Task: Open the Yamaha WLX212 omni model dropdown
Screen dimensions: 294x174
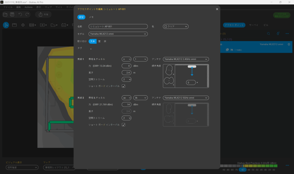Action: click(x=118, y=34)
